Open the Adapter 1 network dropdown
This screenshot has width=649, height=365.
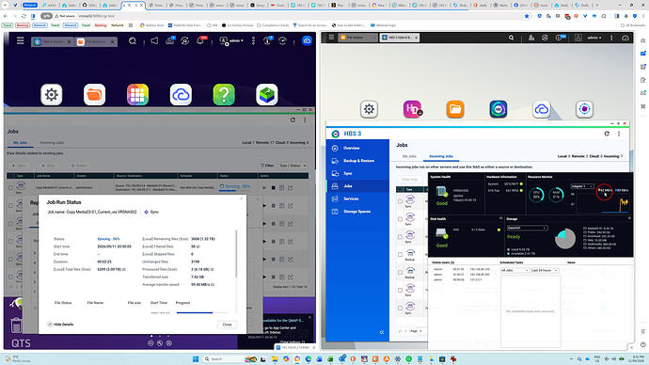(582, 186)
